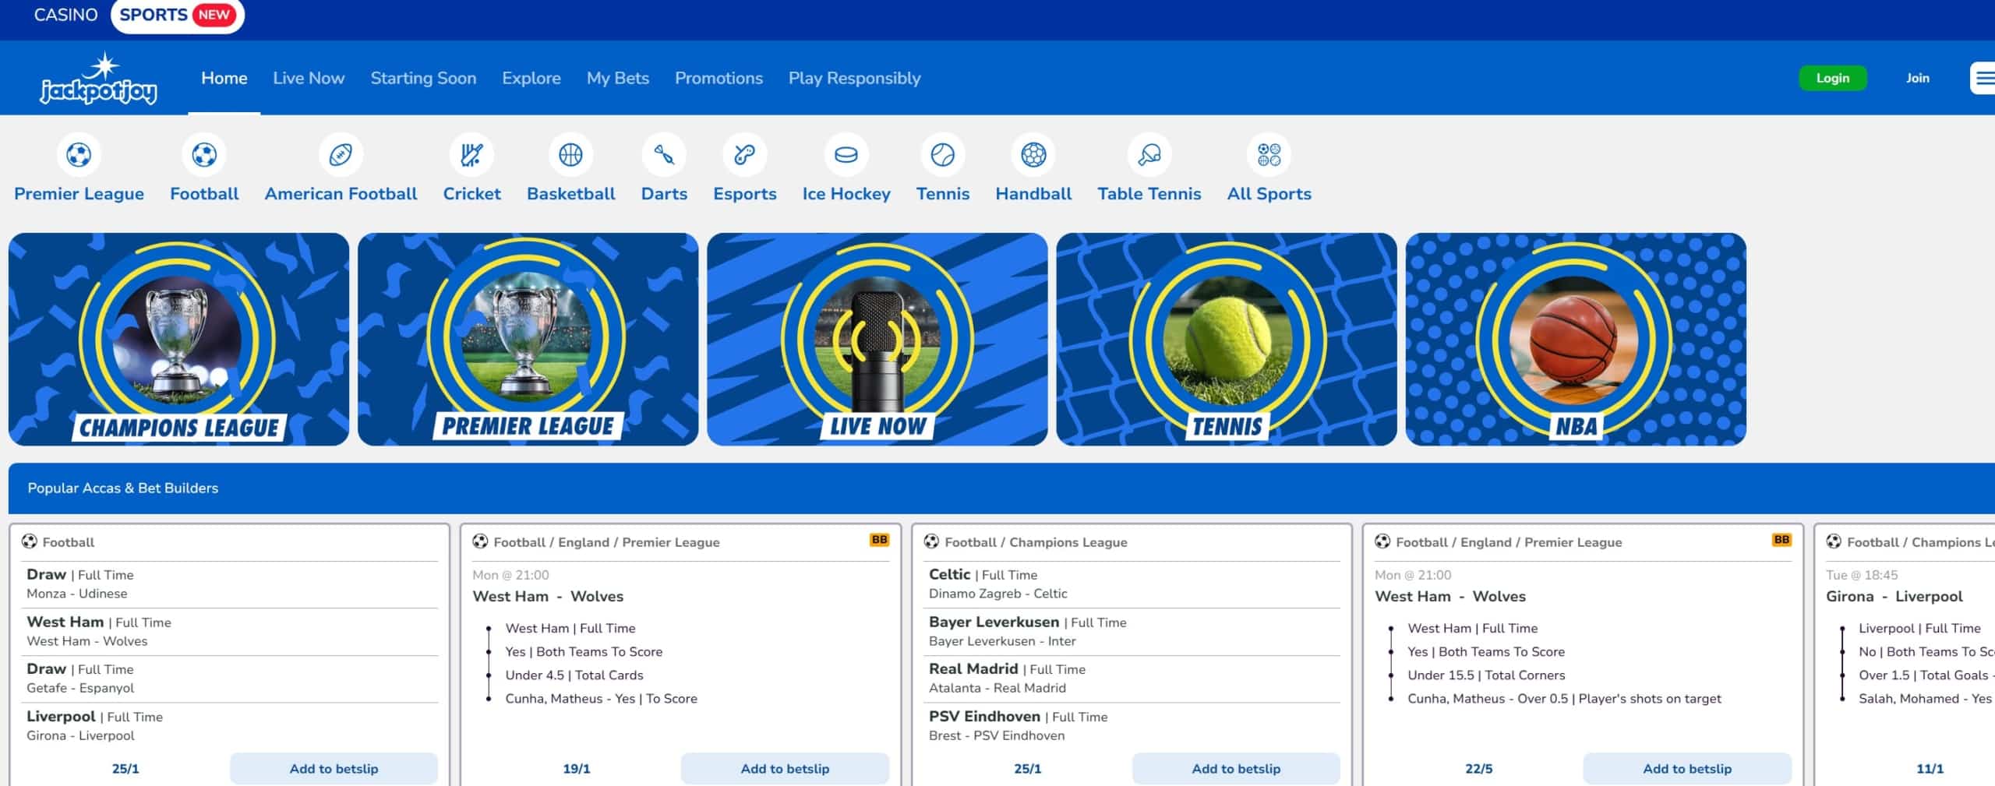Open the NBA basketball banner
The height and width of the screenshot is (786, 1995).
1576,339
